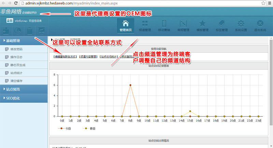Open 系统设置 gear icon
This screenshot has height=148, width=273.
tap(241, 25)
